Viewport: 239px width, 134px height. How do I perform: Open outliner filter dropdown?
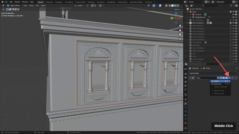[232, 6]
